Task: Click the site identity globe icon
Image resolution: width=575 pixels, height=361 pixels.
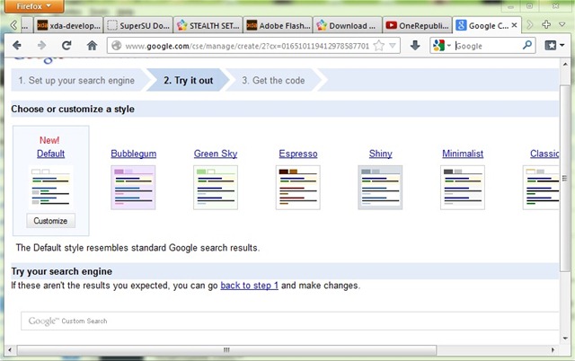Action: pos(116,46)
